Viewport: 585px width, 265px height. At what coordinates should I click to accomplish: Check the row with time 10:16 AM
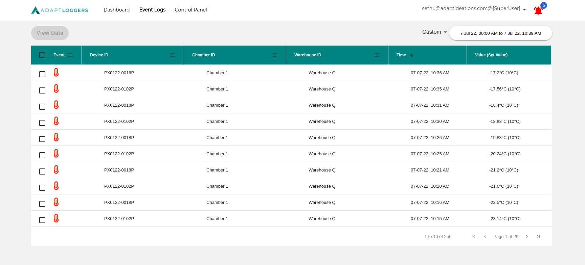pos(42,204)
